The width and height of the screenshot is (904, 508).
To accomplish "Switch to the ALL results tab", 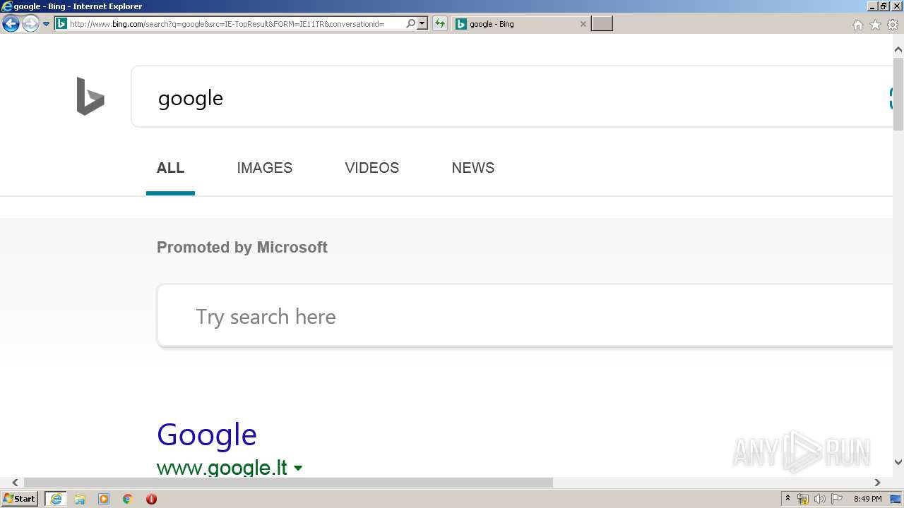I will point(170,168).
